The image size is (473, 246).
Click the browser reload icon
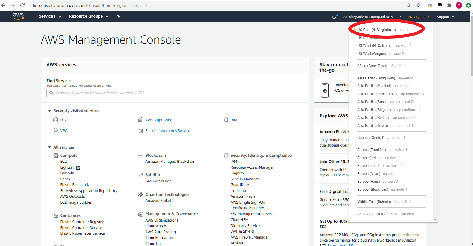[x=22, y=5]
